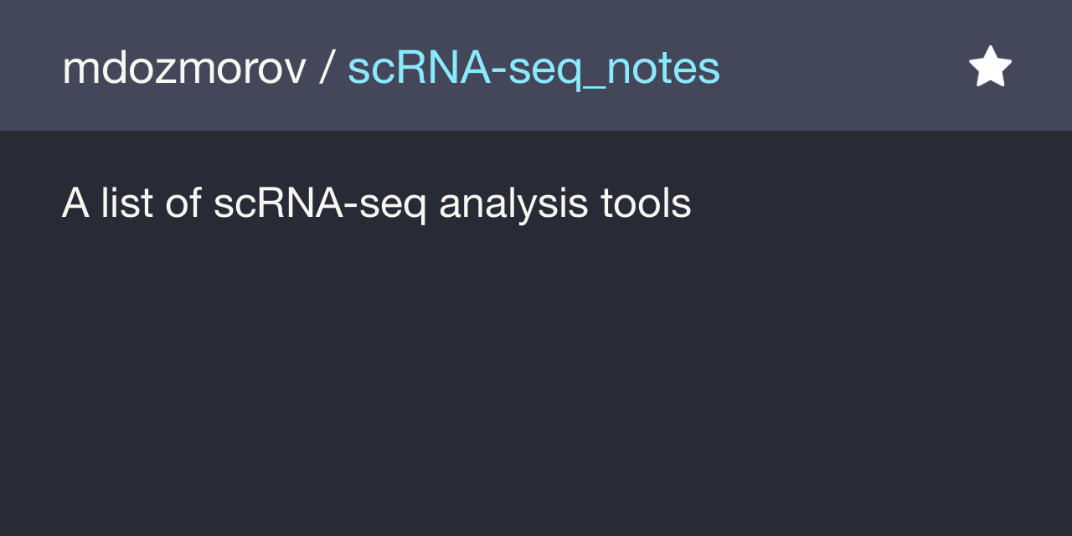The width and height of the screenshot is (1072, 536).
Task: Click the letter "A" starting the description
Action: pyautogui.click(x=75, y=204)
